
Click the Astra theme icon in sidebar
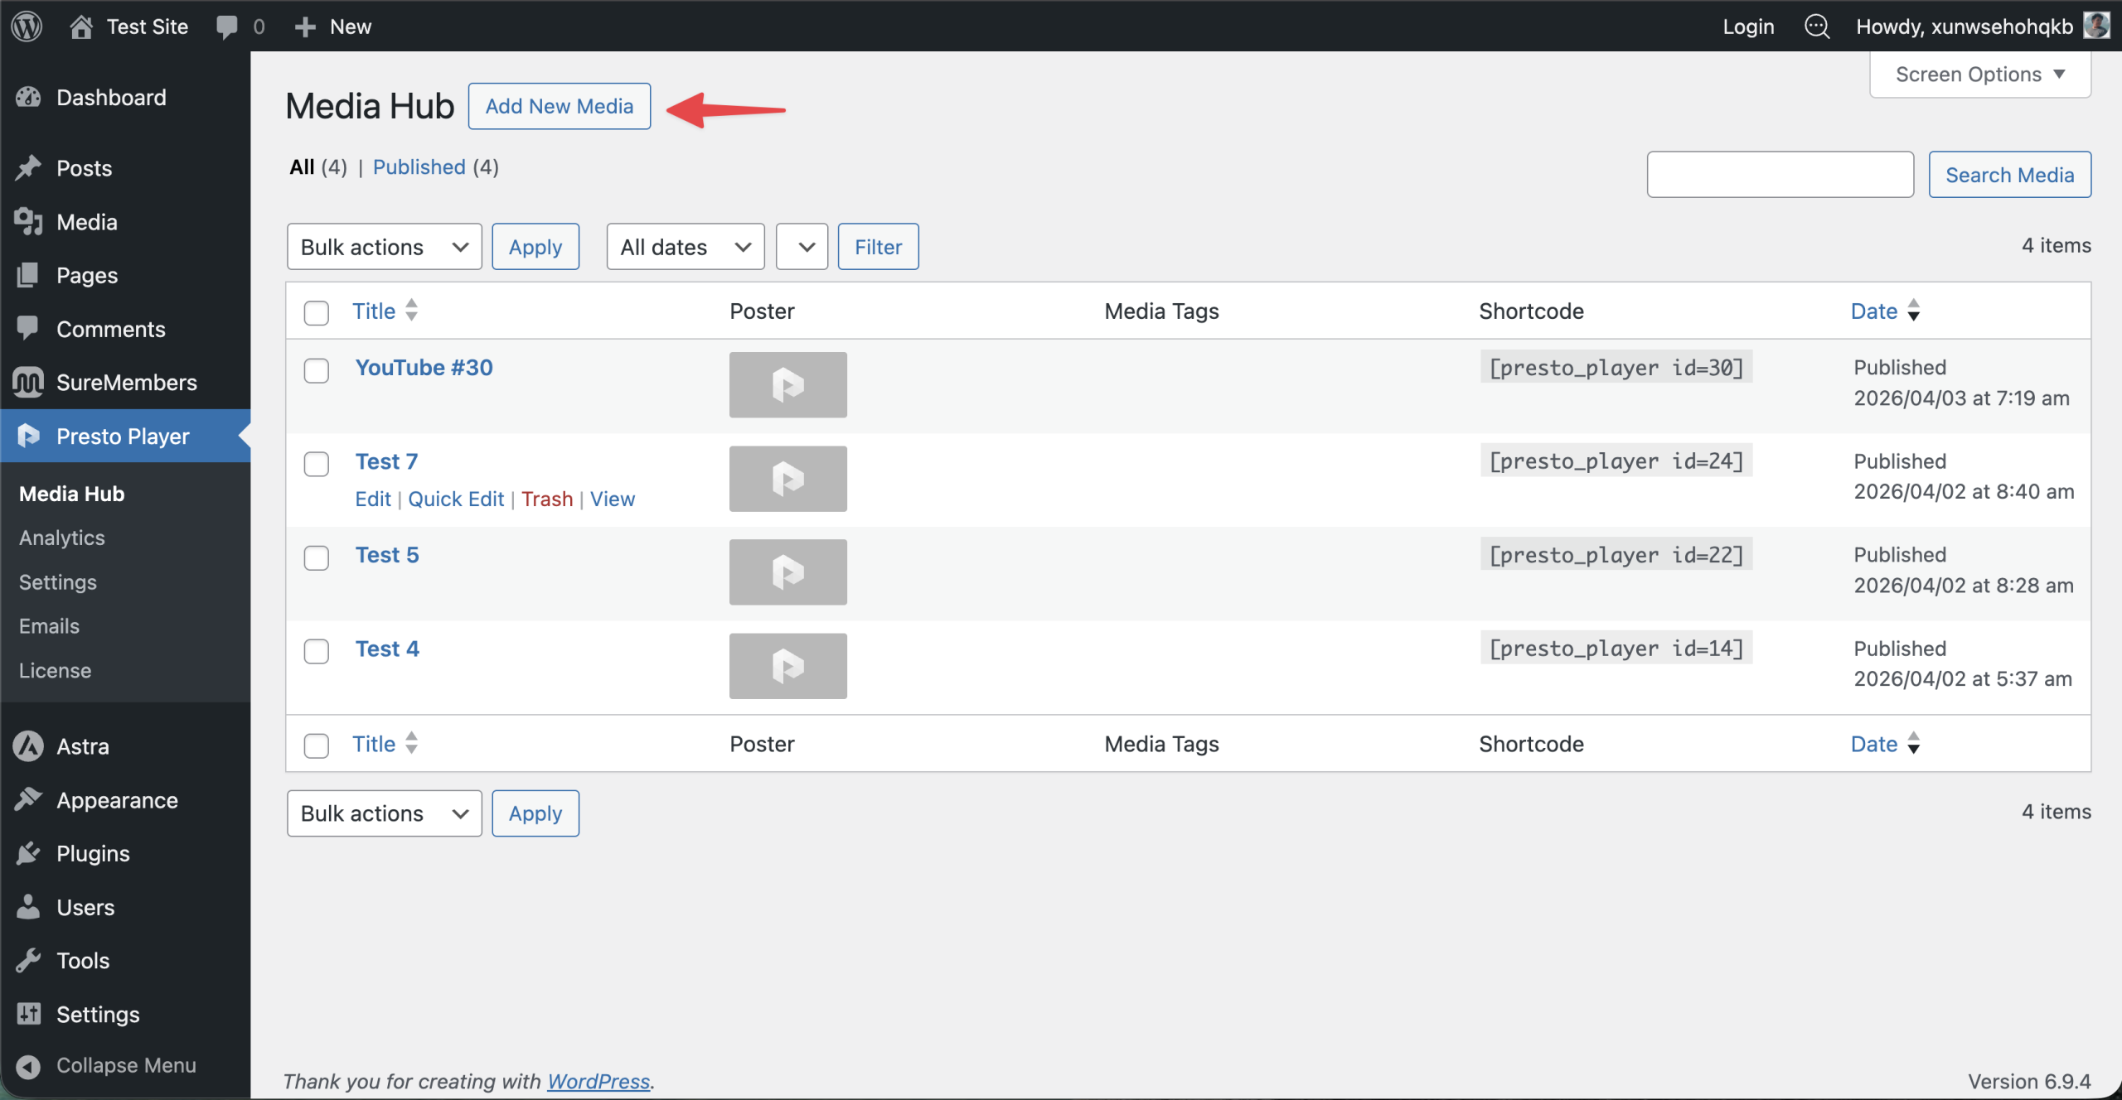pos(27,745)
